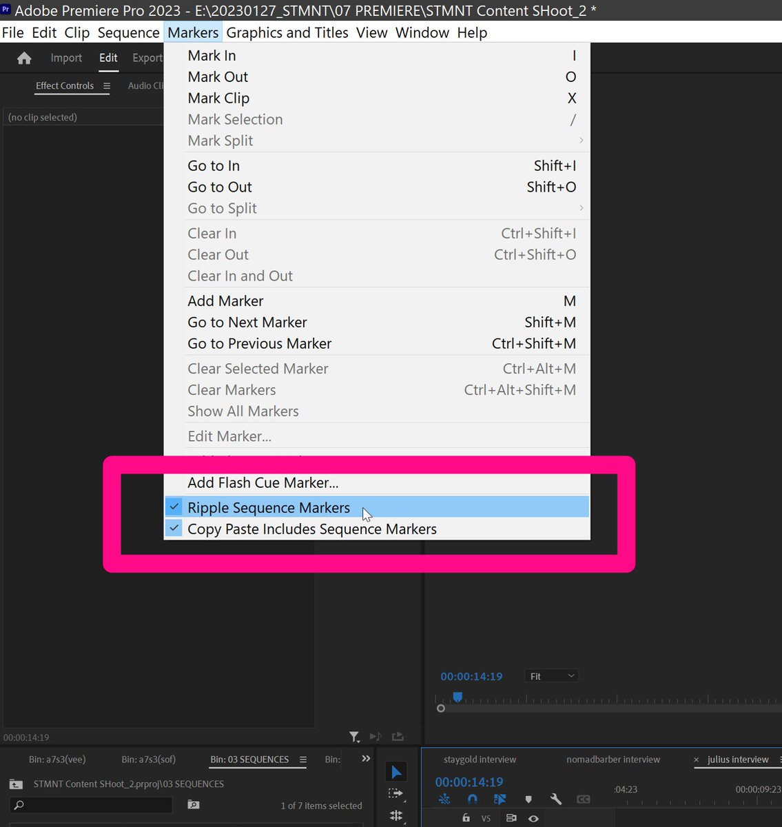Screen dimensions: 782x827
Task: Select the Track Select Forward tool
Action: (396, 794)
